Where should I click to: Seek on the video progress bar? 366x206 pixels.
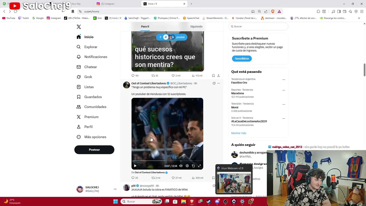click(x=167, y=161)
